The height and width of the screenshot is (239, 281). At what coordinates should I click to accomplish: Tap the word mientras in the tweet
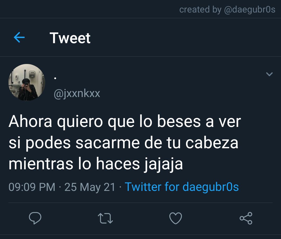41,164
